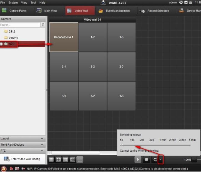Start decoding with the play button

point(138,159)
